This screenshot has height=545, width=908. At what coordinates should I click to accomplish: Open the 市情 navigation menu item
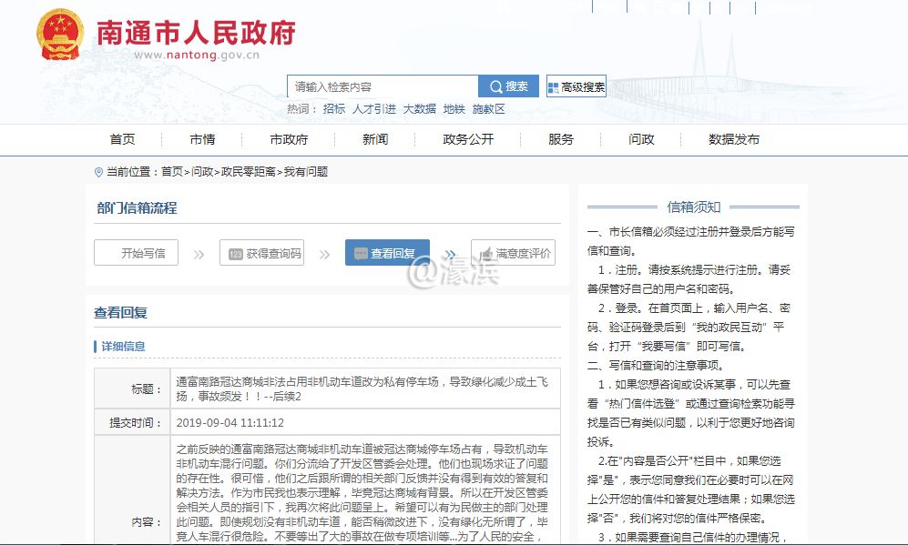coord(202,139)
